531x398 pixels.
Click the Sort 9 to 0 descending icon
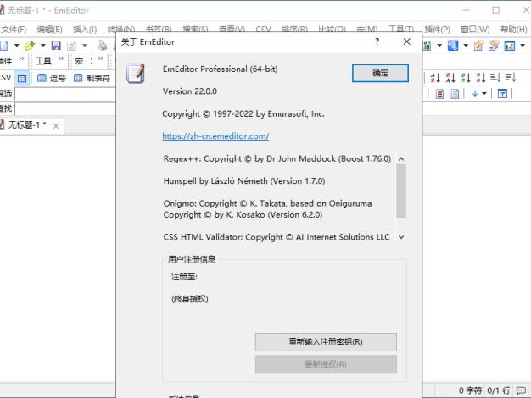[481, 78]
